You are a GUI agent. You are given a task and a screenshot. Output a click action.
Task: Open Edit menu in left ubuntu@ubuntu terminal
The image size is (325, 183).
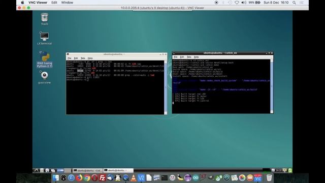(76, 58)
